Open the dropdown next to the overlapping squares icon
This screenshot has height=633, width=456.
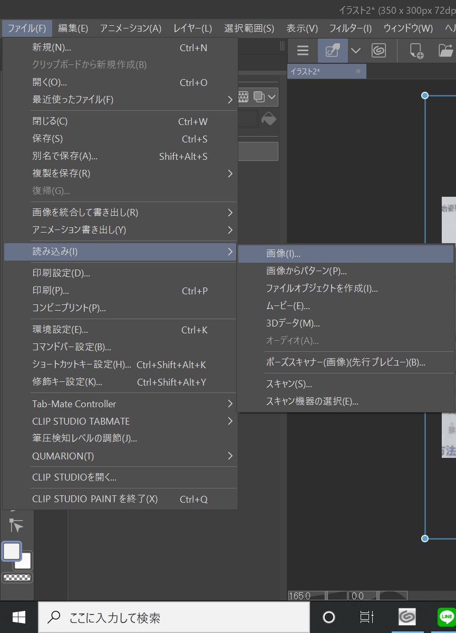click(x=272, y=97)
